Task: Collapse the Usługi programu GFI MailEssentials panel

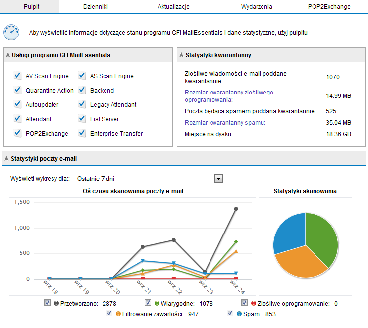Action: [8, 55]
